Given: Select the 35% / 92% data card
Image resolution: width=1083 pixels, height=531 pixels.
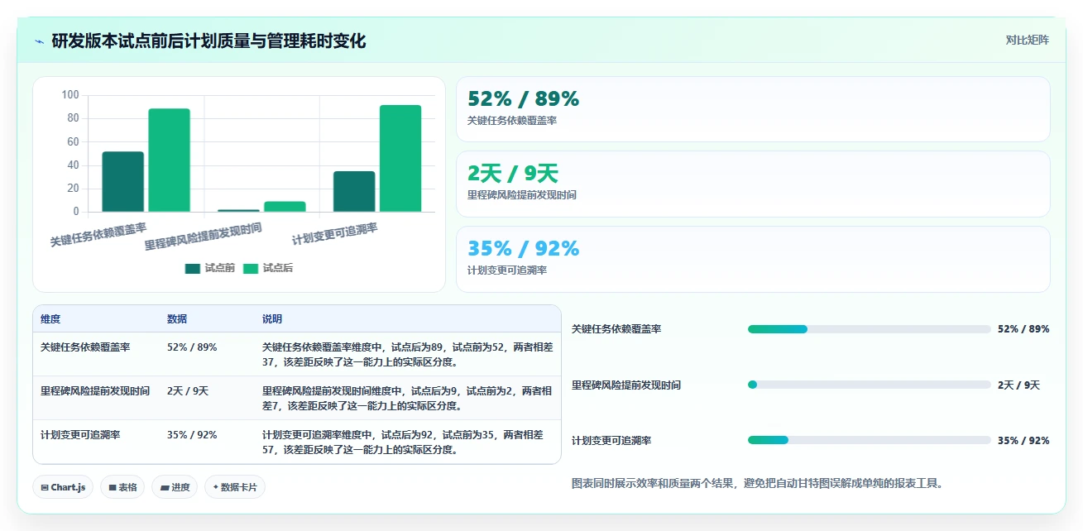Looking at the screenshot, I should 753,259.
